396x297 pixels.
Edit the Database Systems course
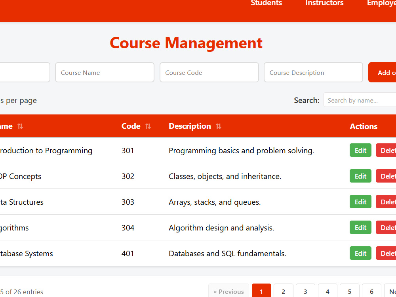(360, 253)
